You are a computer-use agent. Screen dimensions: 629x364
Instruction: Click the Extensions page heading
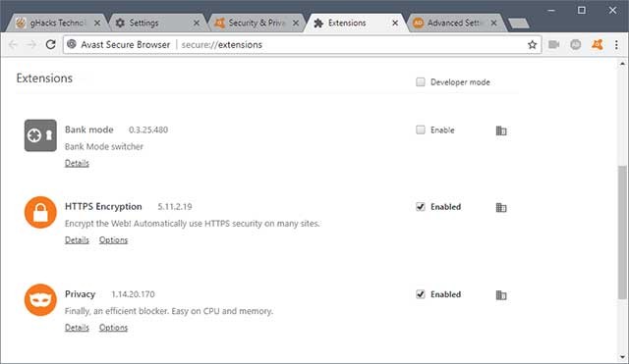click(44, 78)
